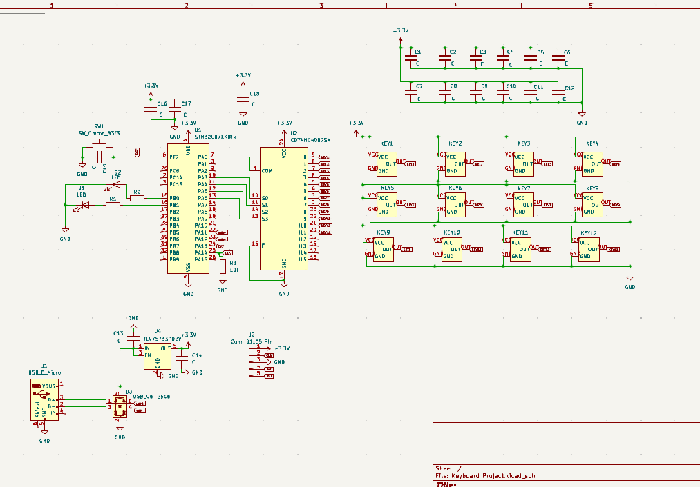Select resistor R2 symbol
700x487 pixels.
[x=137, y=198]
